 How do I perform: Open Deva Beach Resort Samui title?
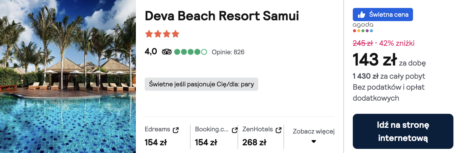tap(222, 16)
